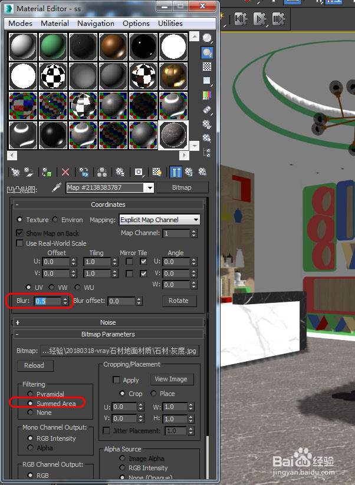Open Material Editor Options icon

pos(207,124)
